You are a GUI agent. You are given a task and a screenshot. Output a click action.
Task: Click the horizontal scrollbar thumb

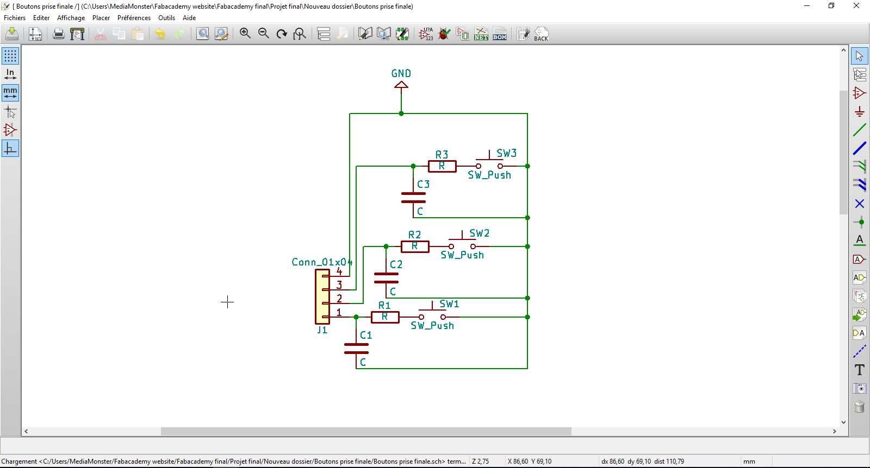tap(366, 431)
